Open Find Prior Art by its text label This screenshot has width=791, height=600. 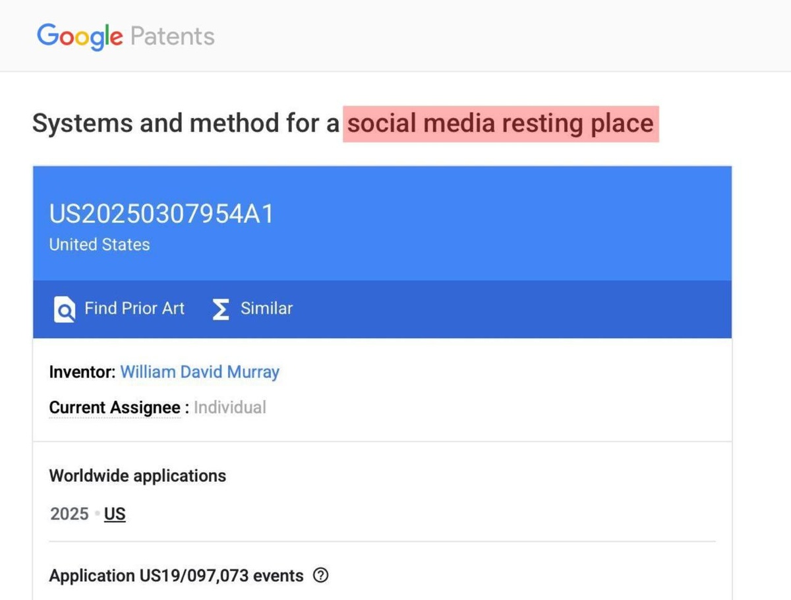click(x=134, y=309)
